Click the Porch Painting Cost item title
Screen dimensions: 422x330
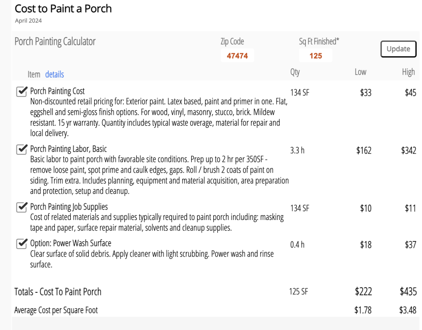pos(57,91)
